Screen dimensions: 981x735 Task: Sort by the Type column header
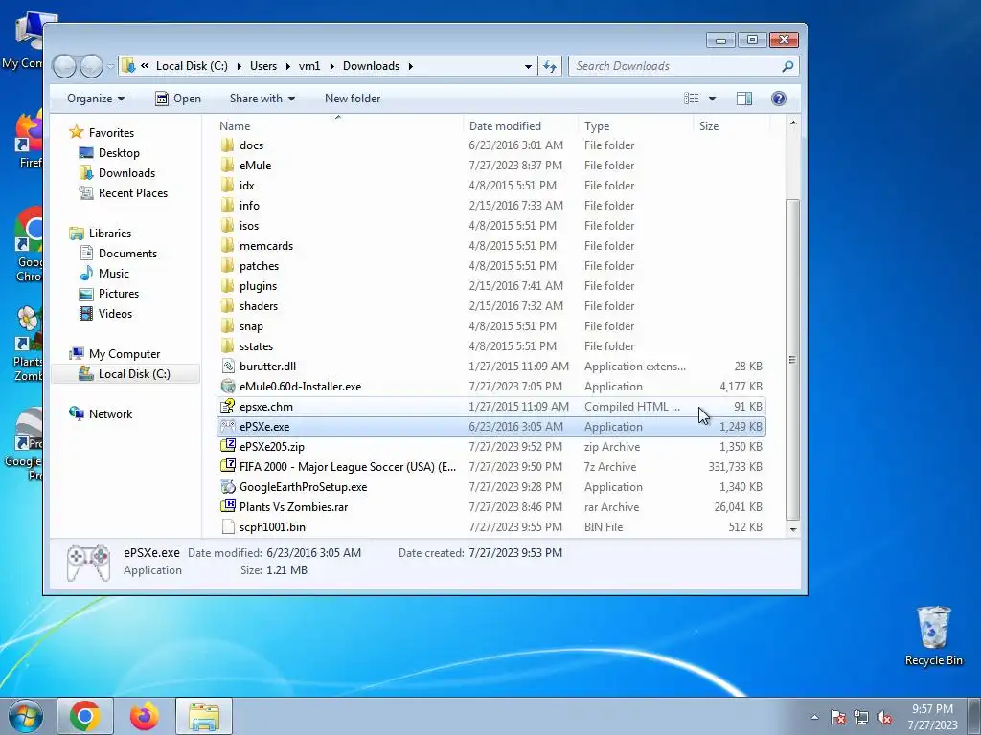pyautogui.click(x=636, y=126)
